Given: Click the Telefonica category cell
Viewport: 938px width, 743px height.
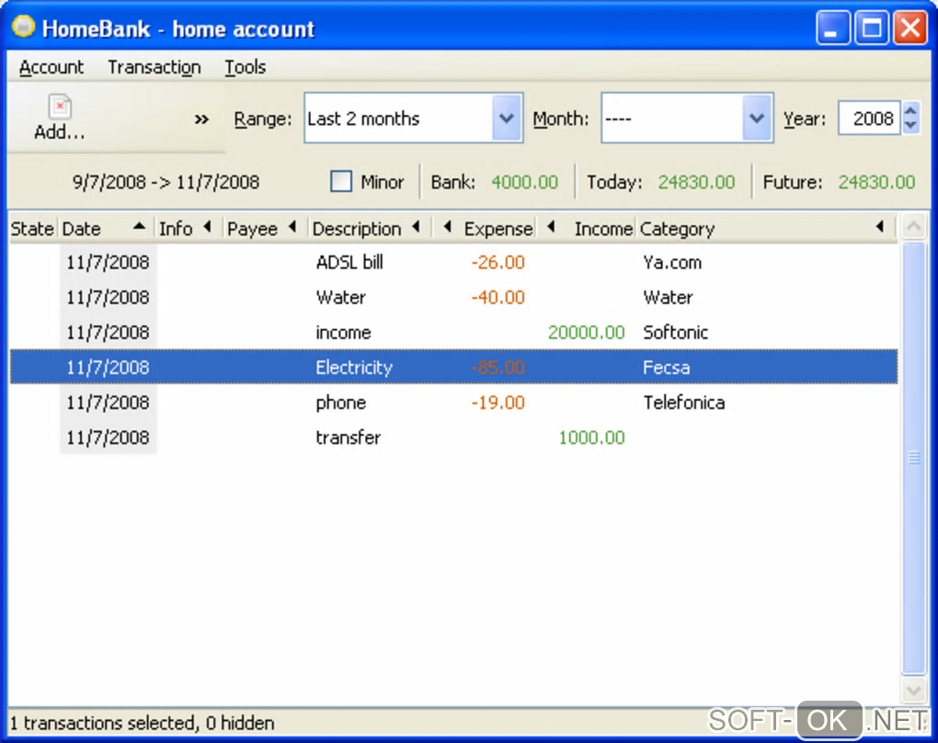Looking at the screenshot, I should click(684, 402).
